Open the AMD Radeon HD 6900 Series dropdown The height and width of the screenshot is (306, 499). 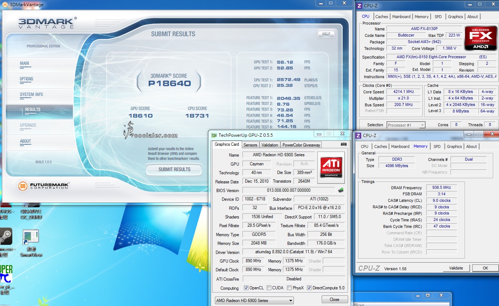tap(254, 300)
